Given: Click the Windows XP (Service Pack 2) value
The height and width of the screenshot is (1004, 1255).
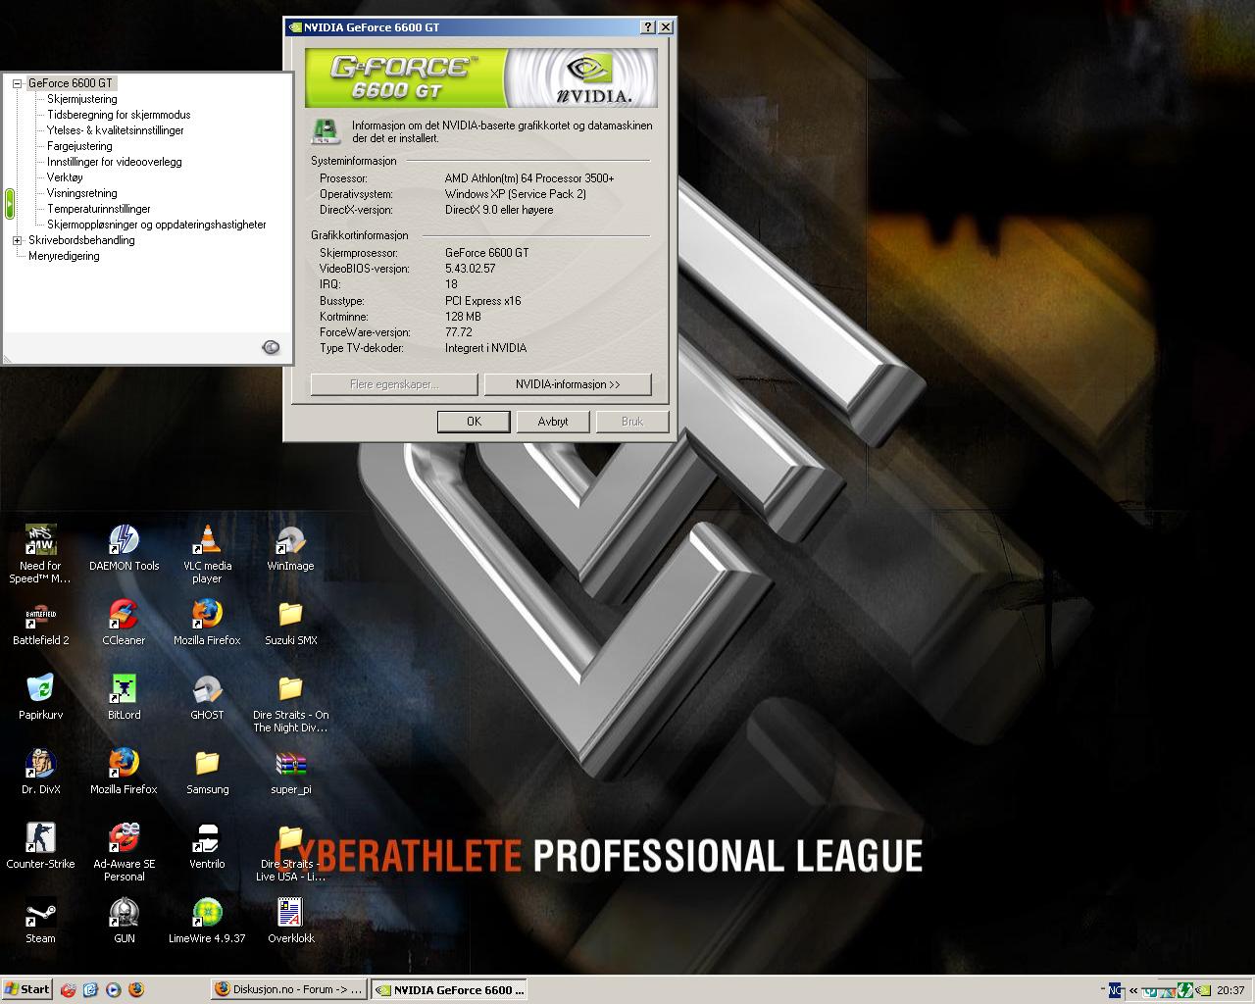Looking at the screenshot, I should (x=516, y=194).
